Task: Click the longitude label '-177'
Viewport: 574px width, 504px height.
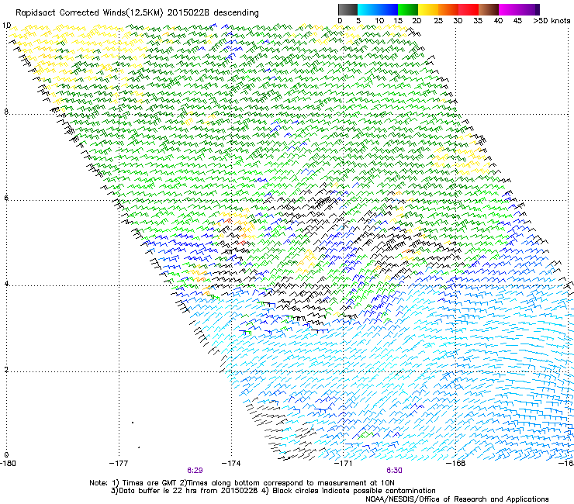Action: 119,464
